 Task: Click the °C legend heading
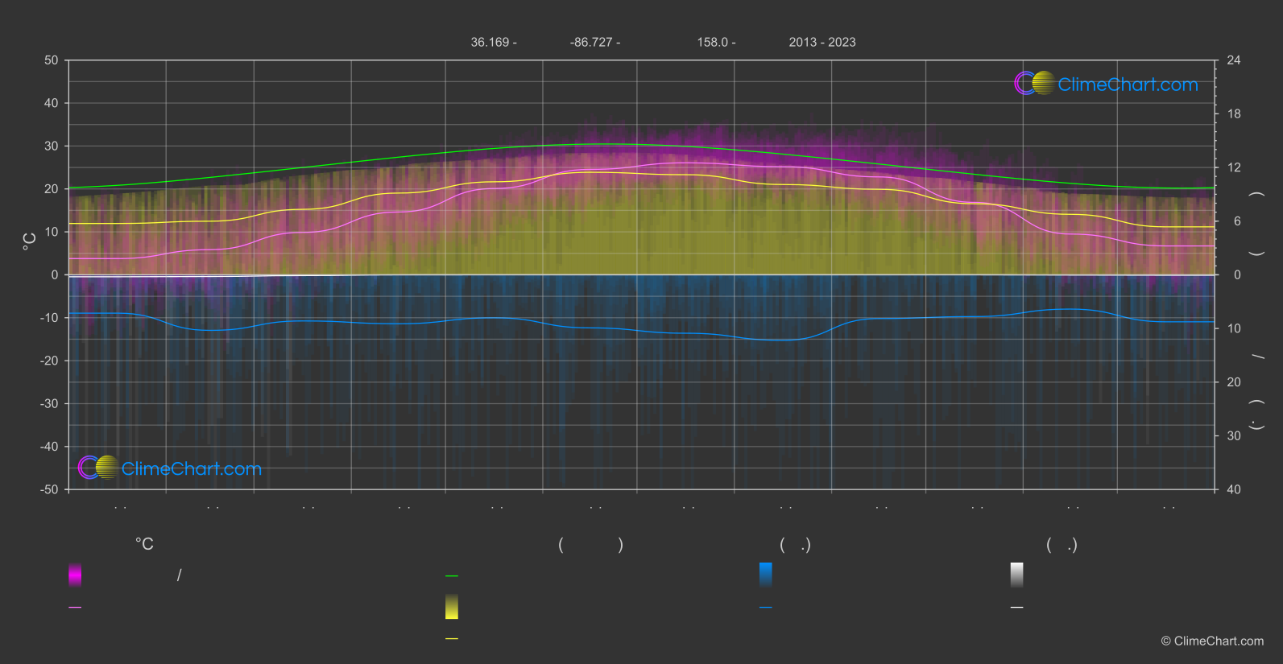(144, 544)
